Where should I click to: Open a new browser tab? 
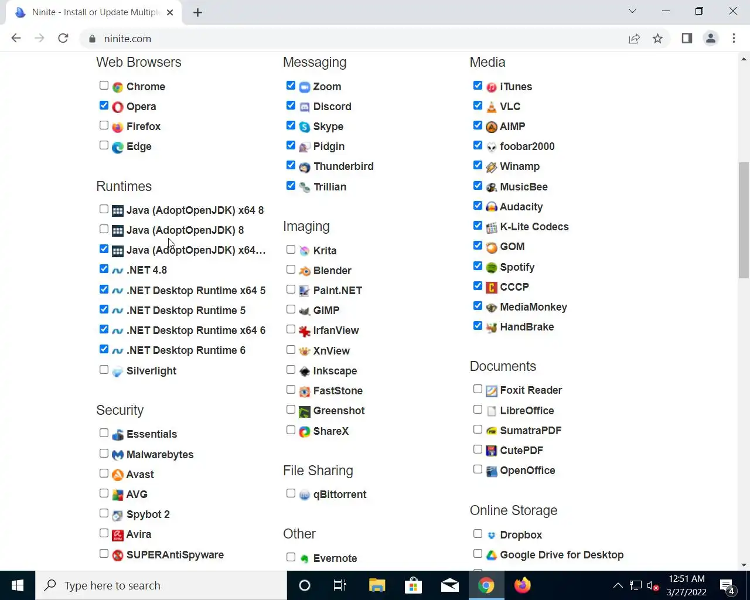[197, 12]
